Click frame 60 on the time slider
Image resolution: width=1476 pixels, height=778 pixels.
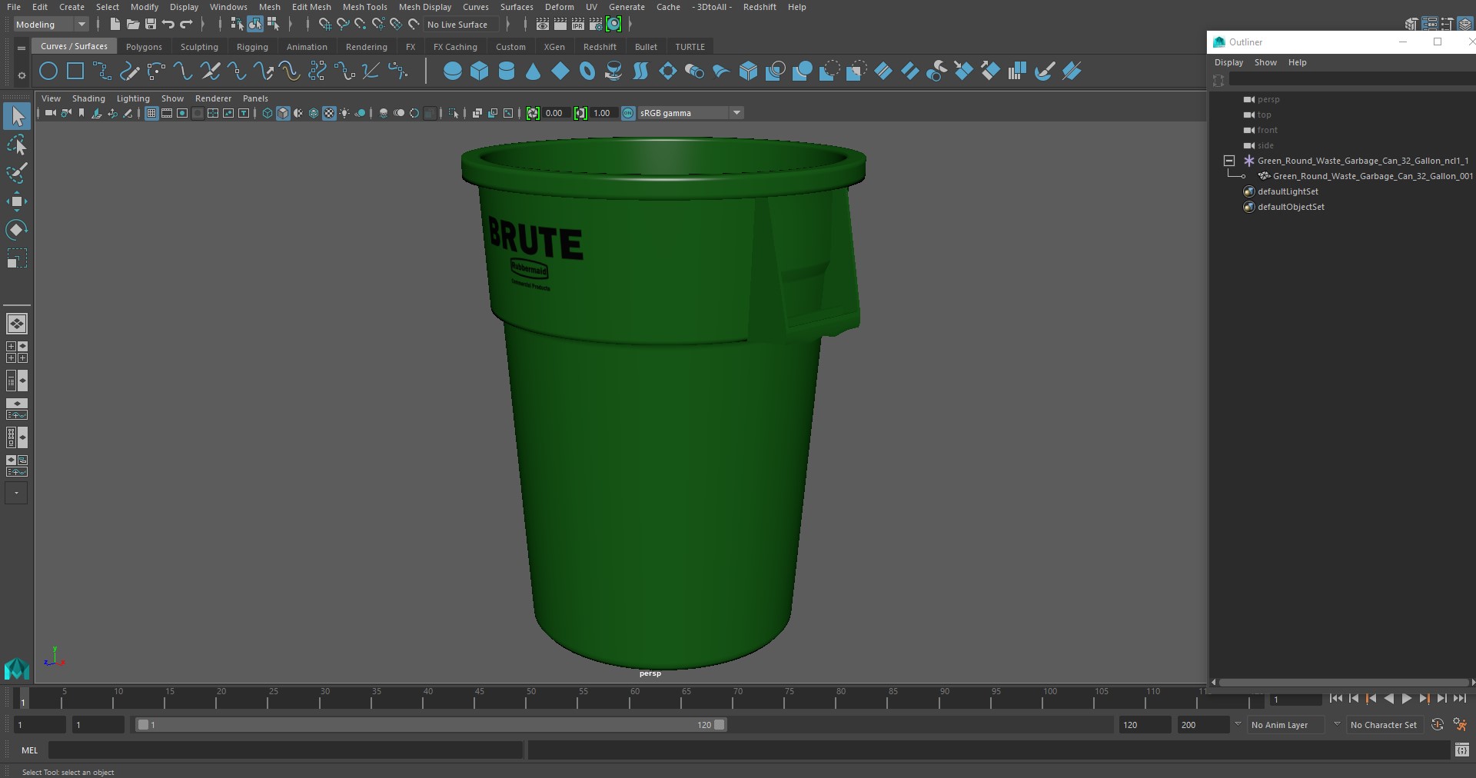635,699
